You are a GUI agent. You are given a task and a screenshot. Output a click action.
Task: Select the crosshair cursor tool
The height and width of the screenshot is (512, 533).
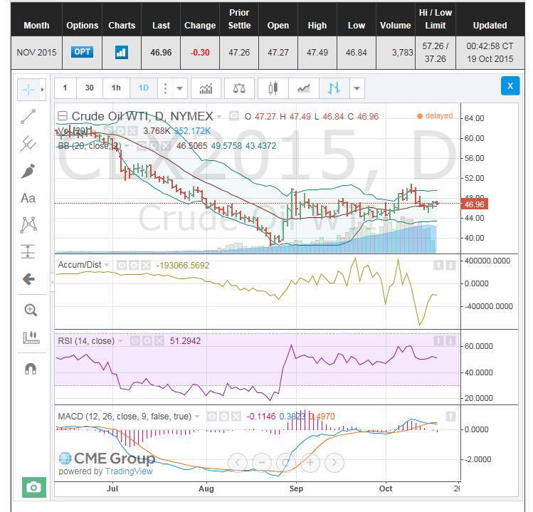[28, 89]
